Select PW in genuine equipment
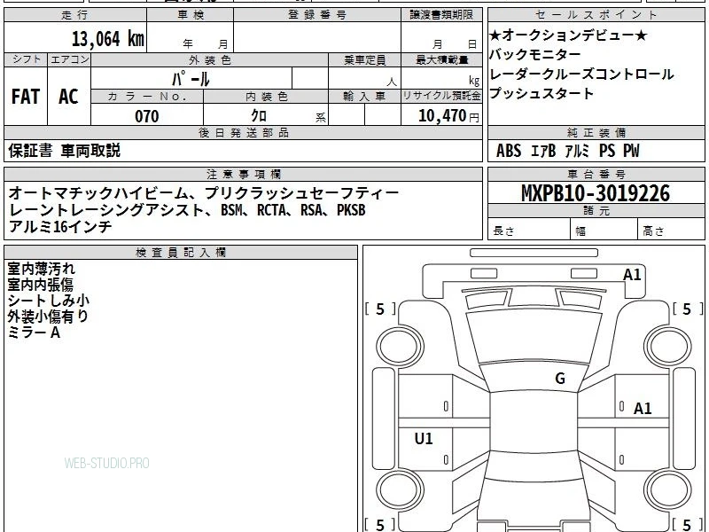The height and width of the screenshot is (532, 709). pos(631,151)
